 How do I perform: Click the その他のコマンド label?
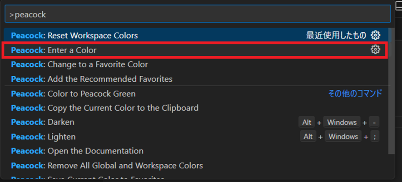[x=355, y=93]
